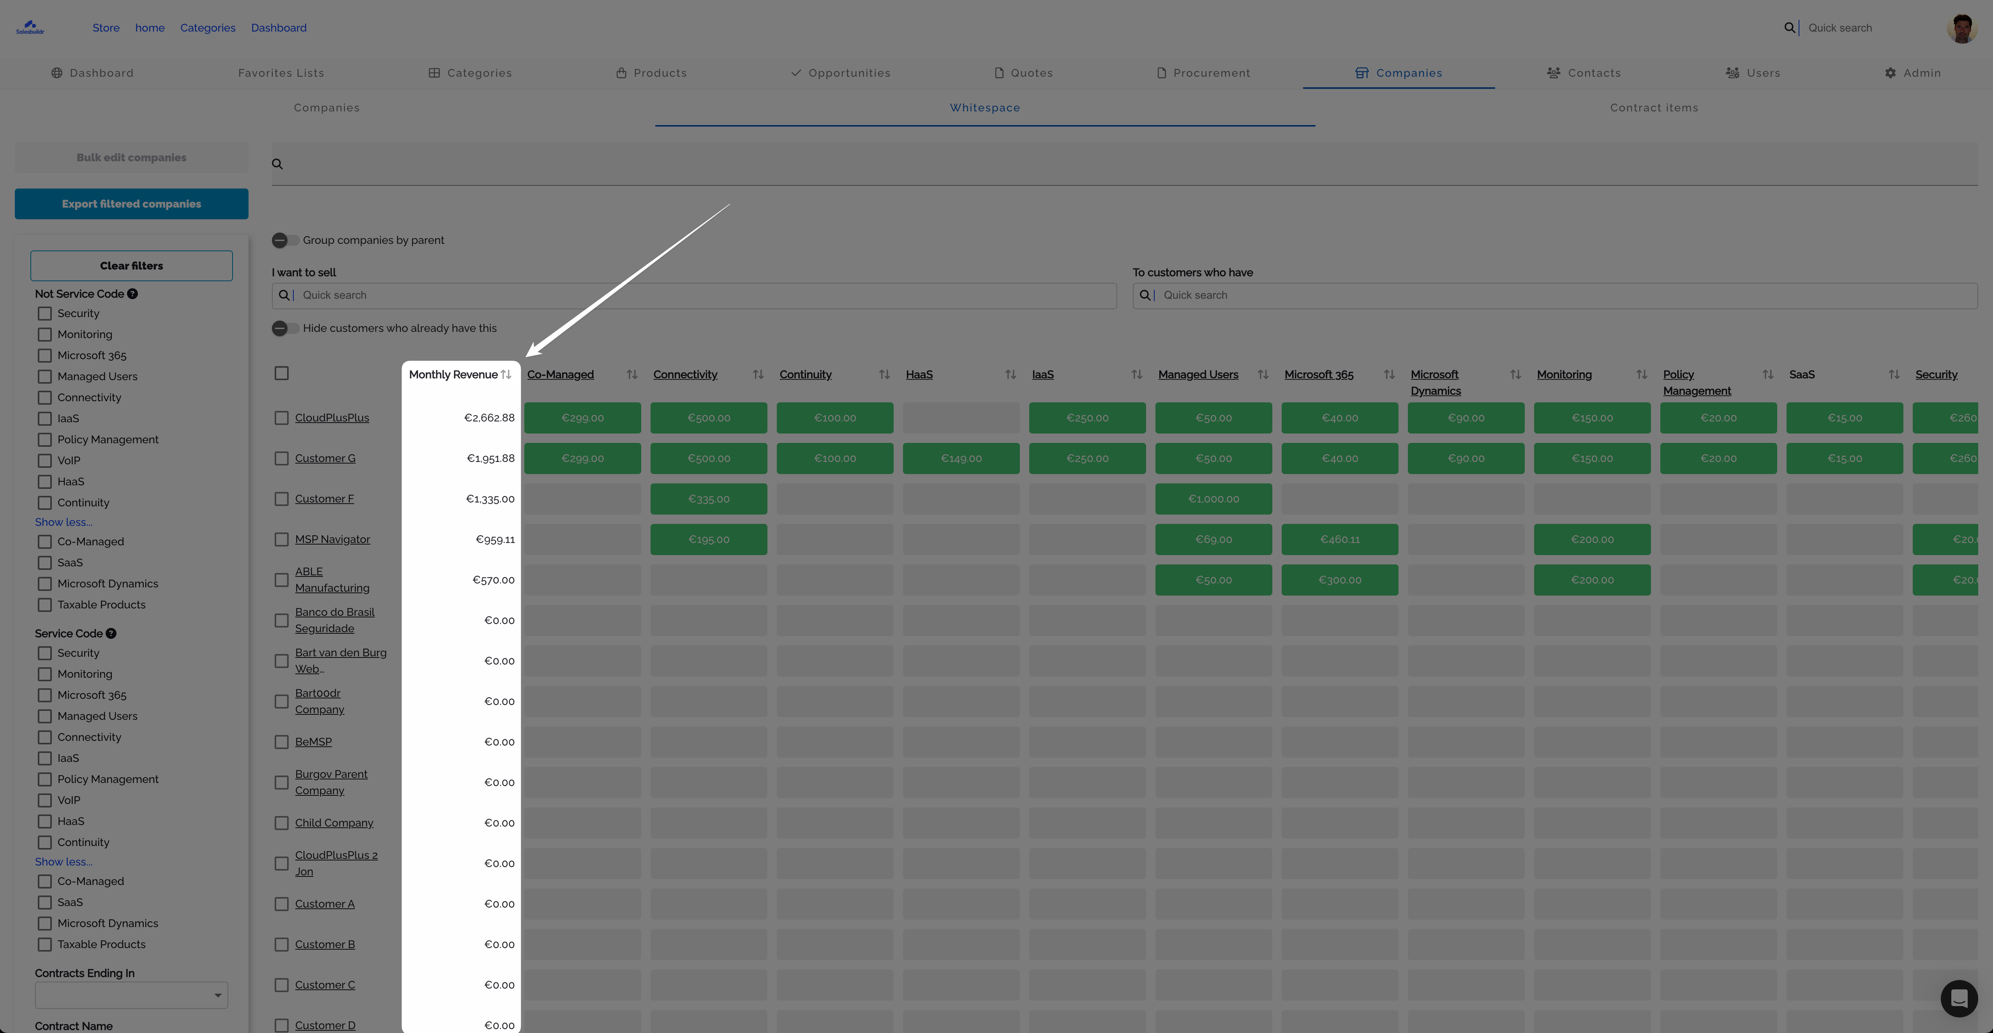The width and height of the screenshot is (1993, 1033).
Task: Check Monitoring under Not Service Code
Action: pos(45,335)
